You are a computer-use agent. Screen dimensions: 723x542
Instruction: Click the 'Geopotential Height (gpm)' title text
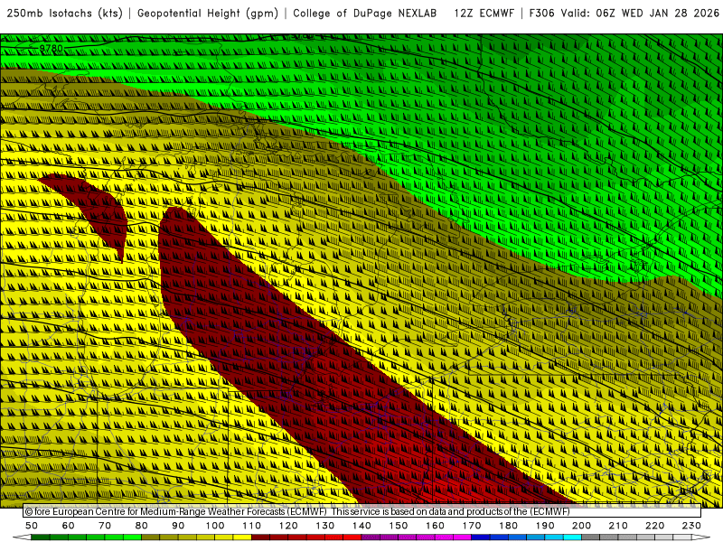point(208,14)
